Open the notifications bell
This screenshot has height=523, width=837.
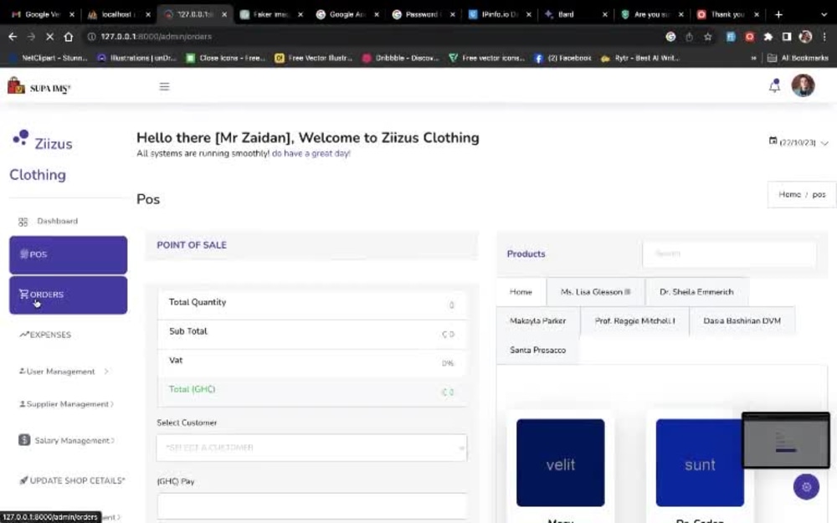[x=774, y=86]
